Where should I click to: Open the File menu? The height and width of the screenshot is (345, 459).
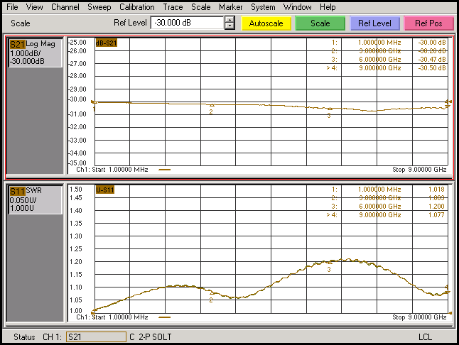[12, 7]
